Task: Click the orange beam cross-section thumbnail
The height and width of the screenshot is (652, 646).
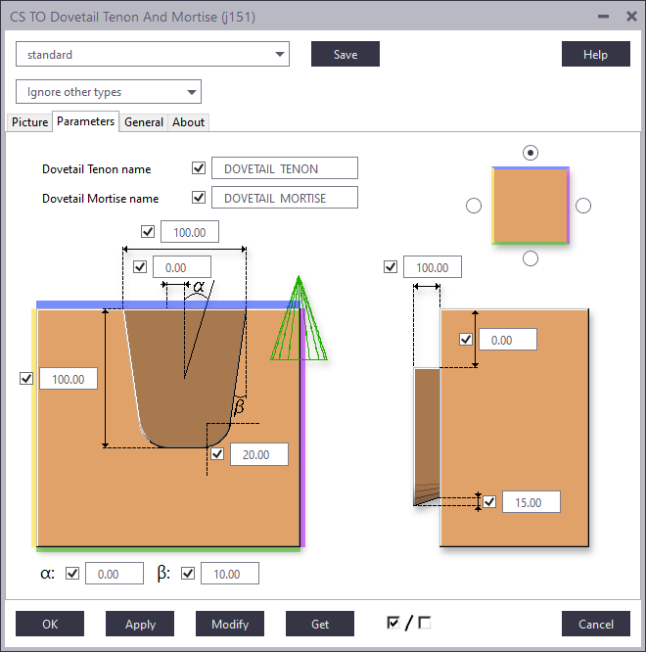Action: point(531,206)
